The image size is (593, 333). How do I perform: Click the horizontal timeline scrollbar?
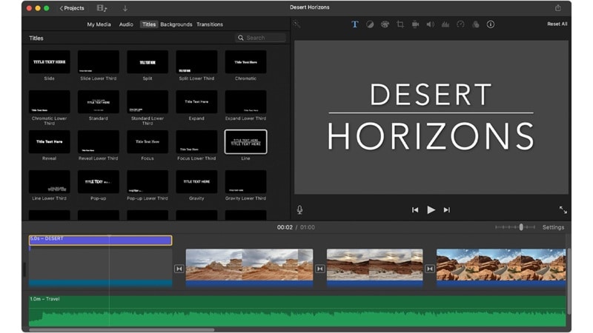(x=122, y=329)
